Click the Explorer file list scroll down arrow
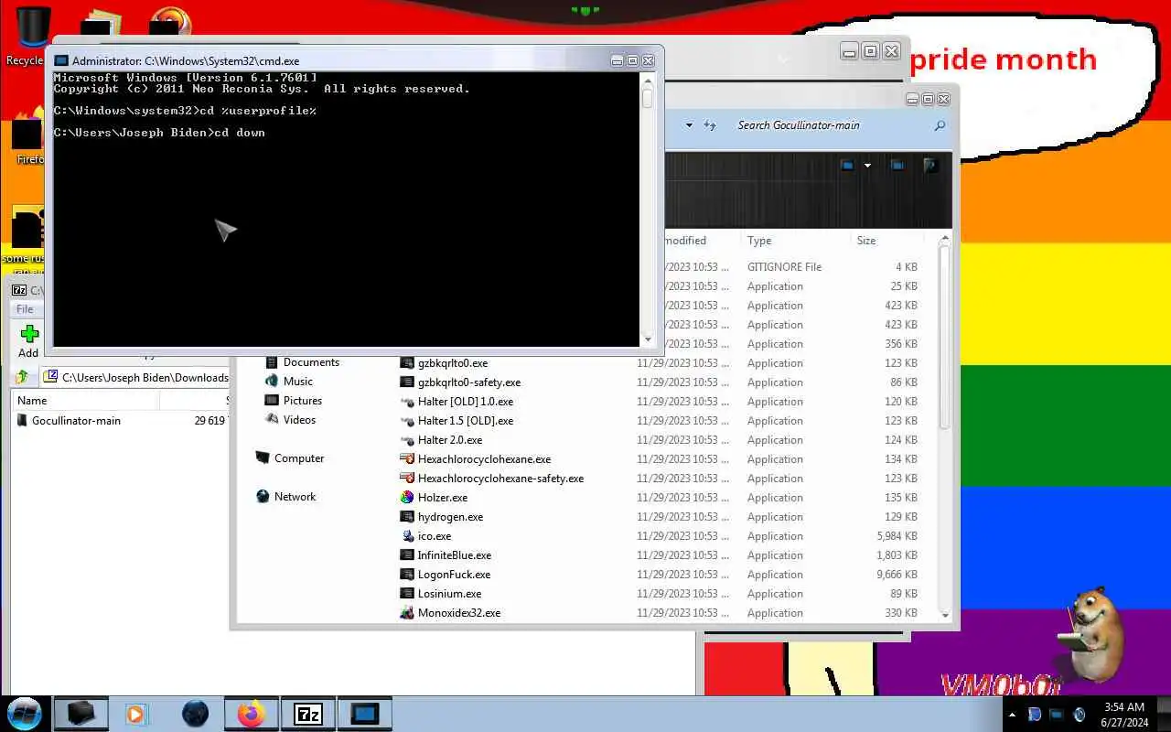The height and width of the screenshot is (732, 1171). tap(945, 615)
